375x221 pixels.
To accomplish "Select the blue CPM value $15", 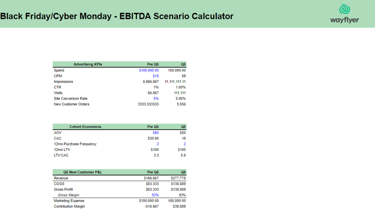I will 156,76.
